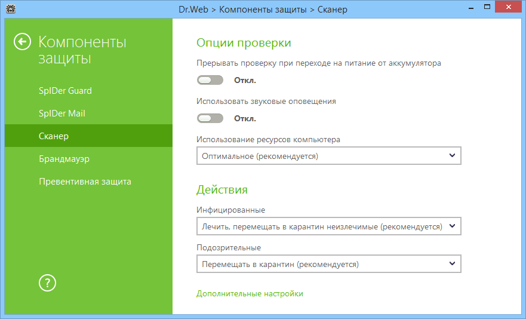Open the computer resource usage dropdown
The image size is (526, 319).
(x=329, y=156)
